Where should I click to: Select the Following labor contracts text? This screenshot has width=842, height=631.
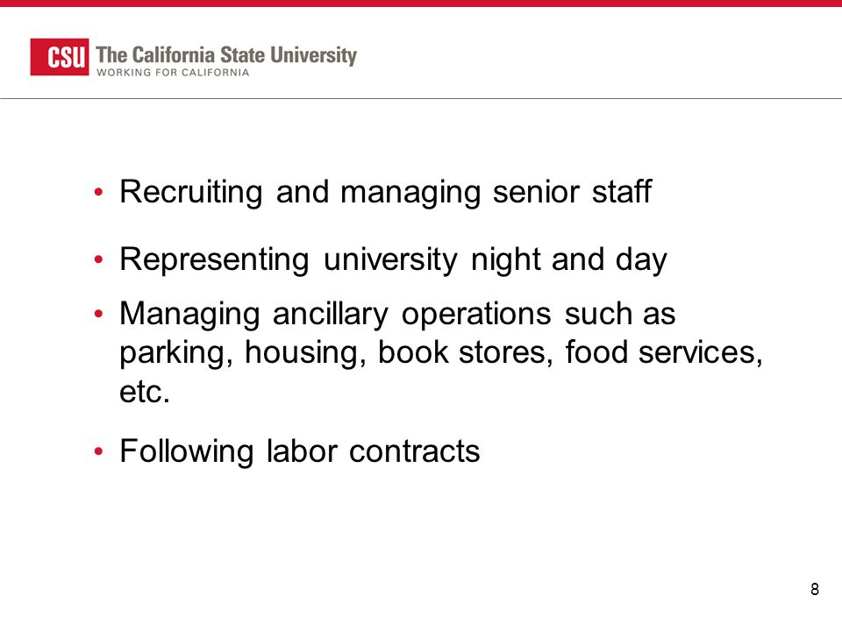[300, 451]
